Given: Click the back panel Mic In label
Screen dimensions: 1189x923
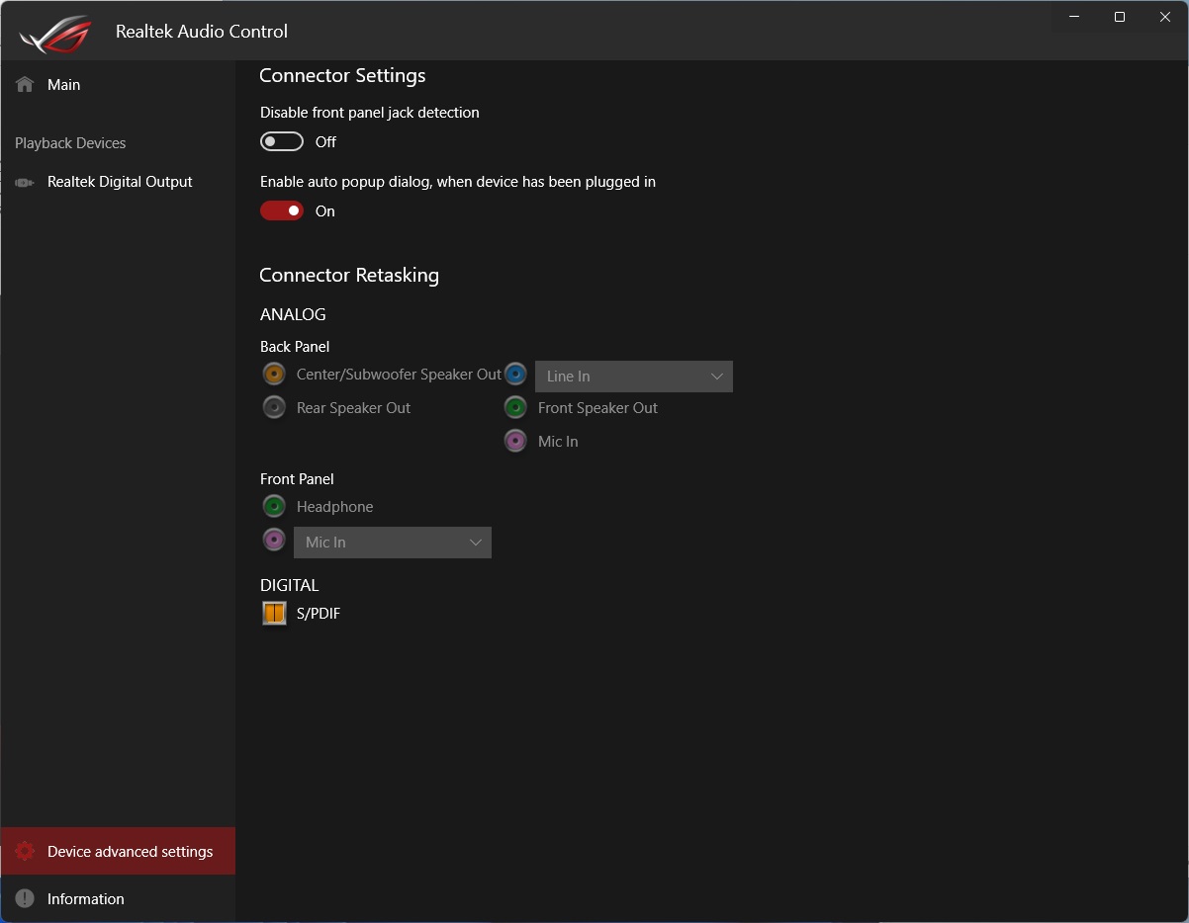Looking at the screenshot, I should 558,442.
